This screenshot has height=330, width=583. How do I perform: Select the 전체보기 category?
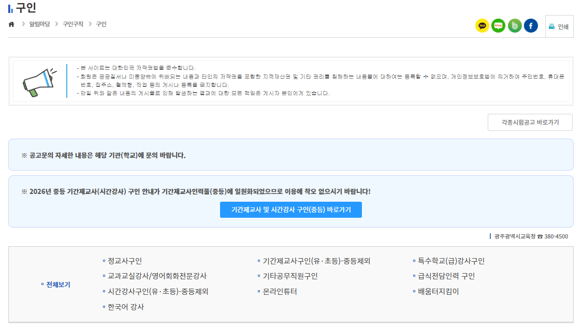coord(60,283)
